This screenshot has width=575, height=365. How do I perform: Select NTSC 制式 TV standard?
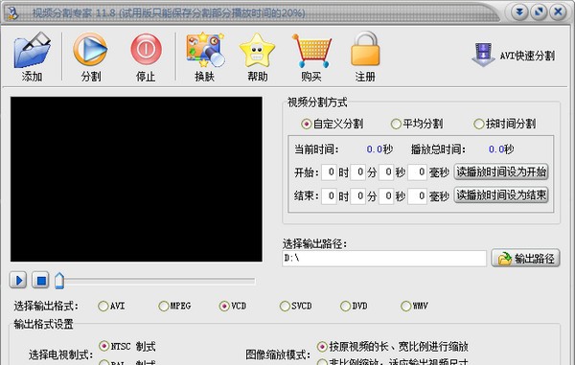(127, 346)
